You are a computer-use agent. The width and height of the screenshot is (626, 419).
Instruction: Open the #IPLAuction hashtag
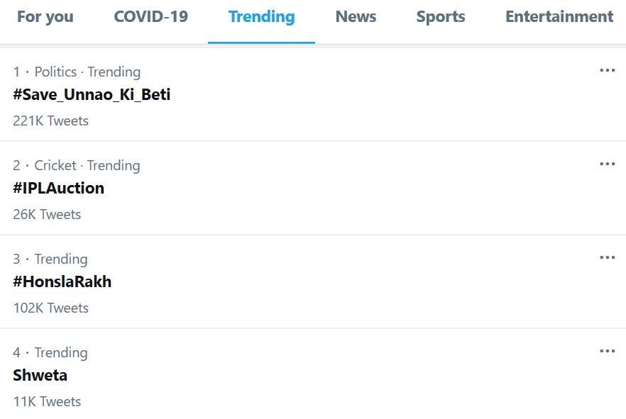[x=58, y=189]
